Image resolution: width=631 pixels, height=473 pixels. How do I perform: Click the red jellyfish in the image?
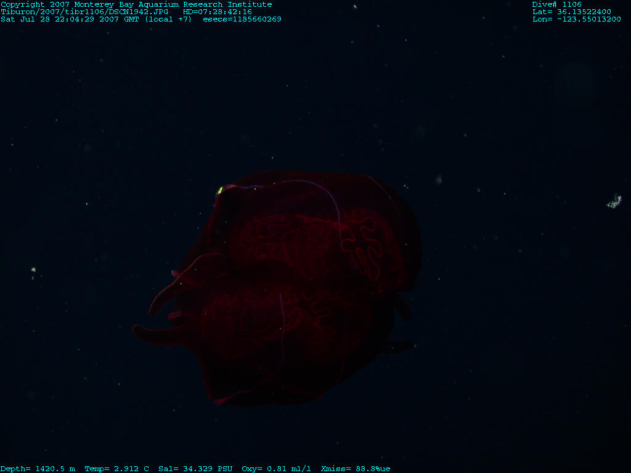pos(278,288)
